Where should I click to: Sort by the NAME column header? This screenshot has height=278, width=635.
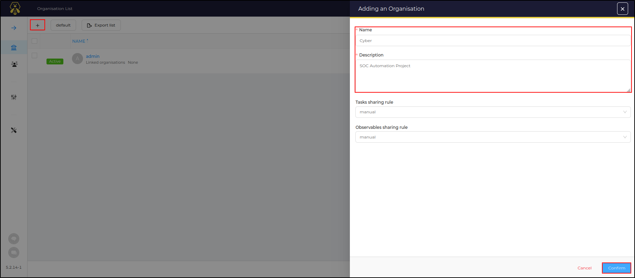coord(80,41)
